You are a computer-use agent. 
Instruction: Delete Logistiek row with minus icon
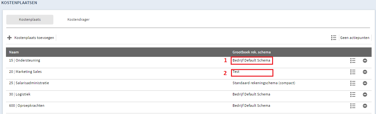tap(365, 94)
